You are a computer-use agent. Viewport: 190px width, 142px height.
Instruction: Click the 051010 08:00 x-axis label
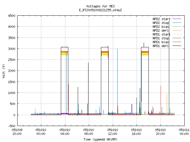[88, 132]
